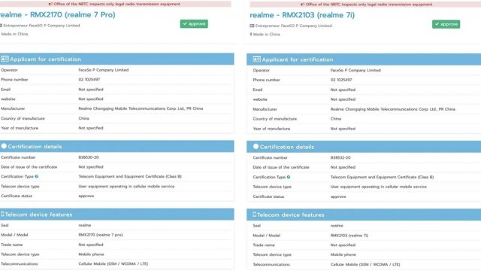481x271 pixels.
Task: Click the realme 7 Pro approve badge
Action: click(x=194, y=24)
